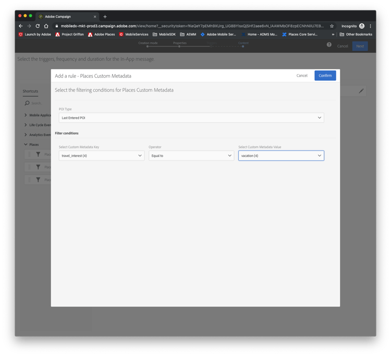This screenshot has width=391, height=356.
Task: Open a new browser tab
Action: 105,17
